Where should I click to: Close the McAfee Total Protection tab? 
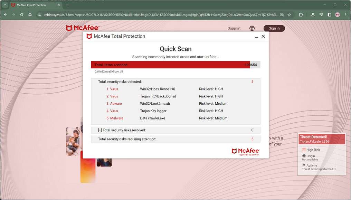coord(59,5)
